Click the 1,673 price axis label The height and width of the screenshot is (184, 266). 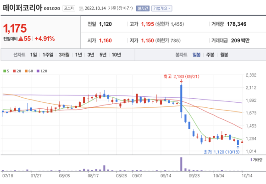251,113
